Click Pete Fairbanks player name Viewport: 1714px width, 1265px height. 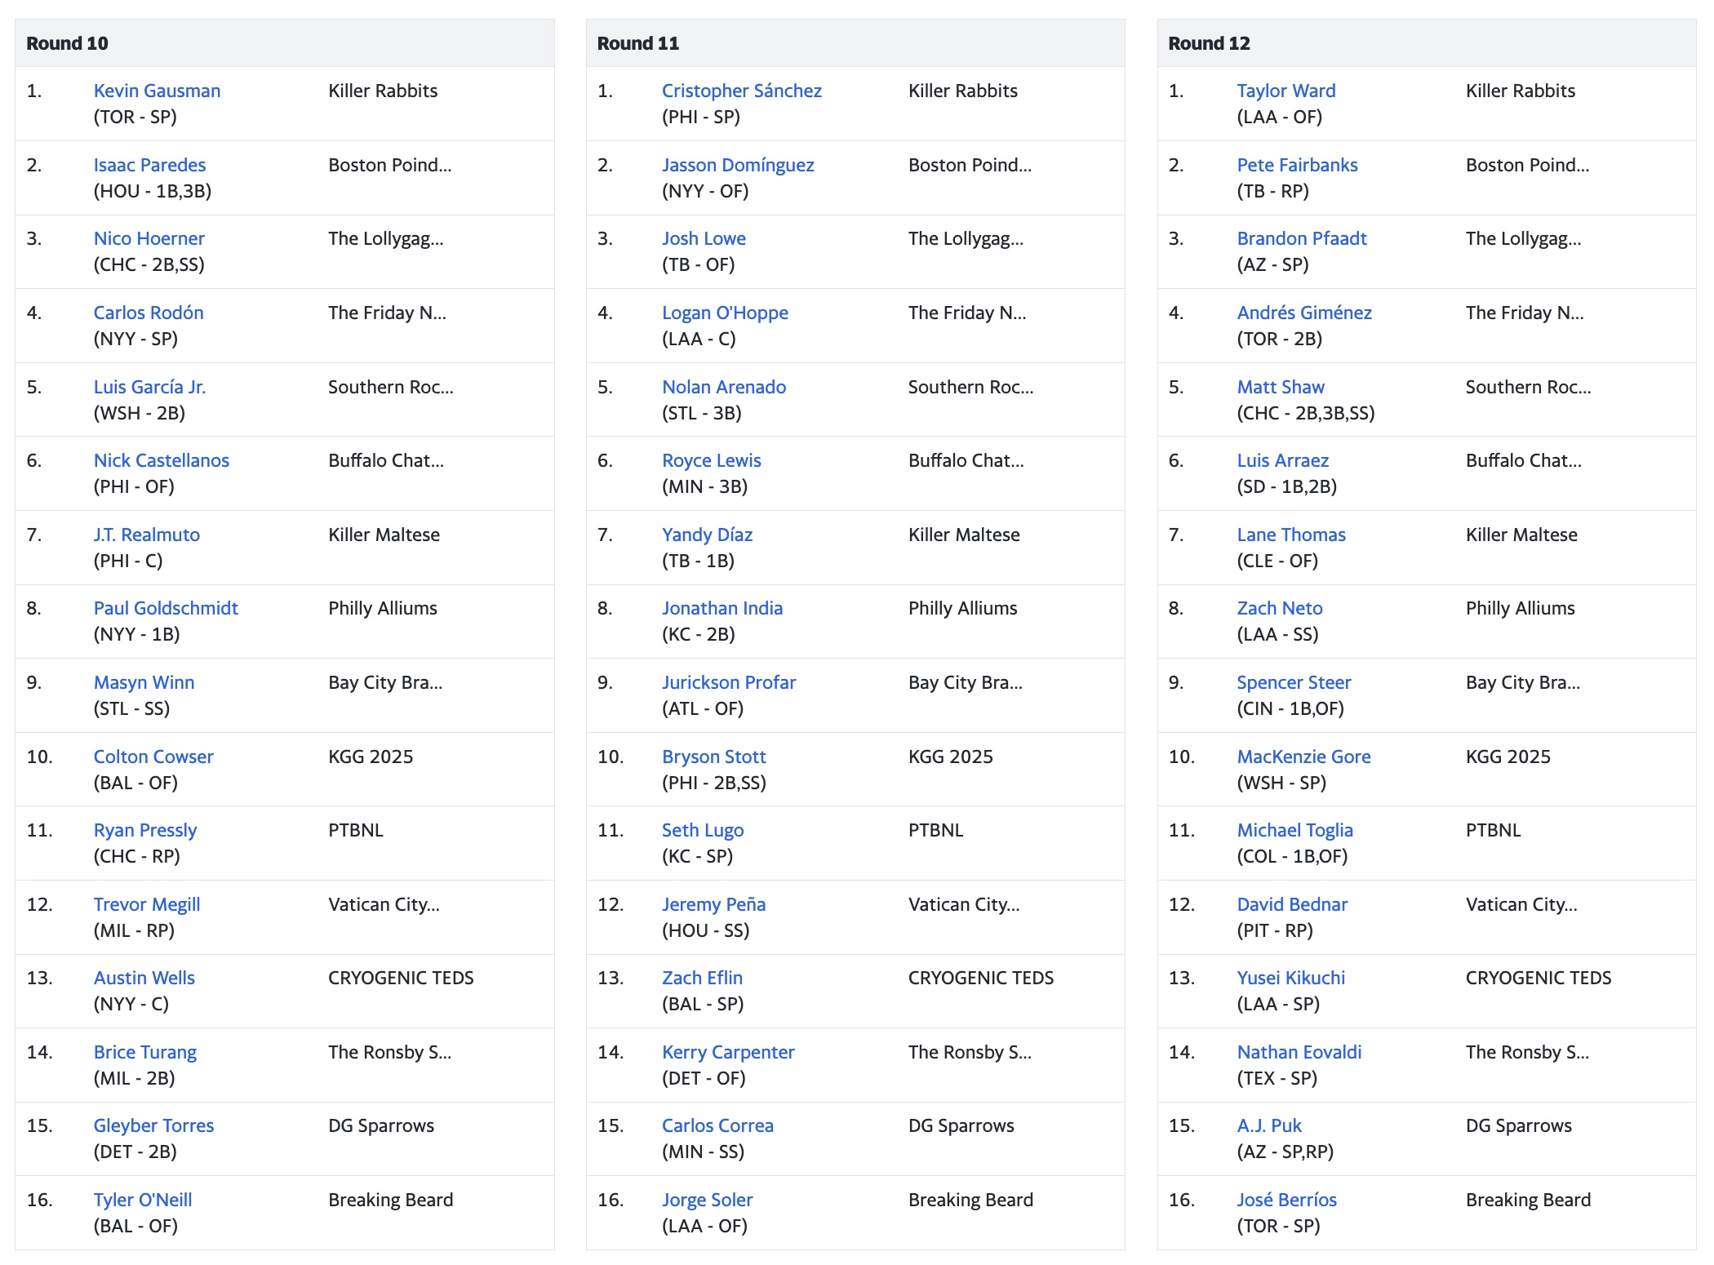pos(1297,165)
